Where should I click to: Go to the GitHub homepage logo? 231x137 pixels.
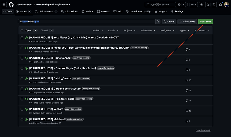(x=11, y=5)
